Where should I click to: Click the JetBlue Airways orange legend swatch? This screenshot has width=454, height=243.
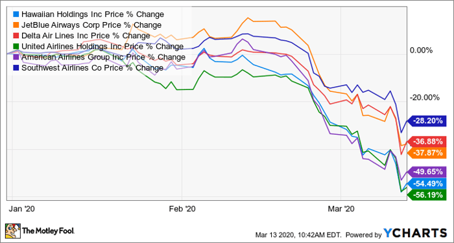pyautogui.click(x=16, y=25)
